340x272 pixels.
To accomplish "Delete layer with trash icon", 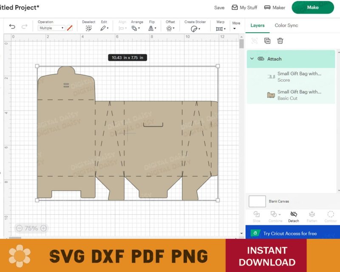I will point(280,41).
